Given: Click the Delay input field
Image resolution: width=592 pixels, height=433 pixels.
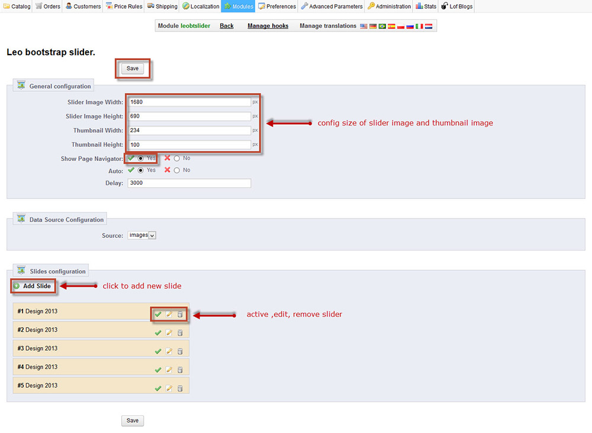Looking at the screenshot, I should (188, 183).
